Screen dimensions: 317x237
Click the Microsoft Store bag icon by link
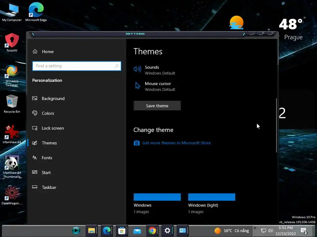[x=137, y=143]
